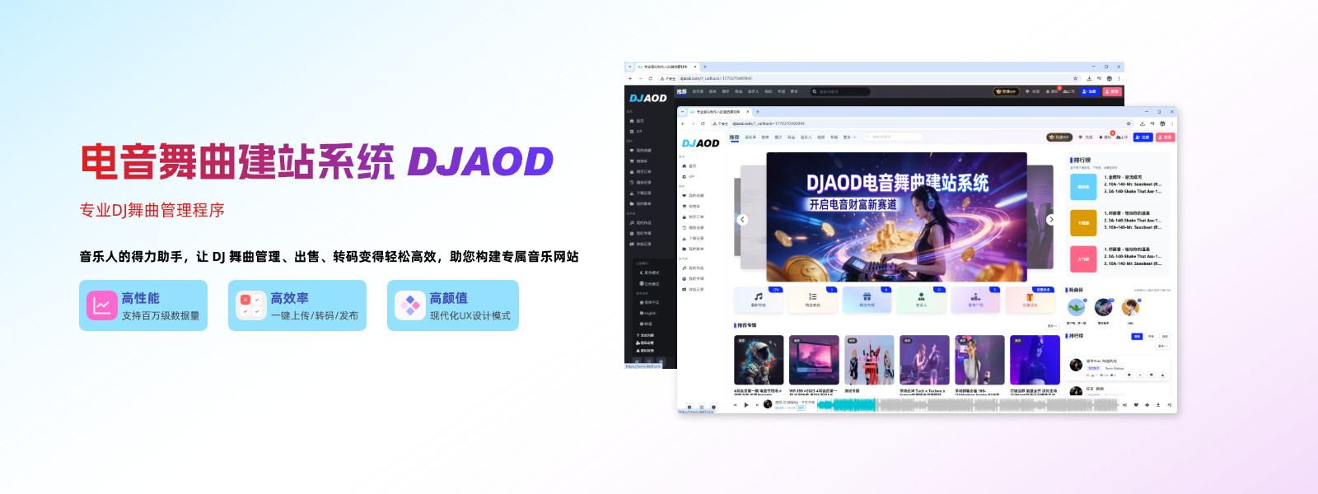
Task: Enable light mode option in back window sidebar
Action: tap(649, 284)
